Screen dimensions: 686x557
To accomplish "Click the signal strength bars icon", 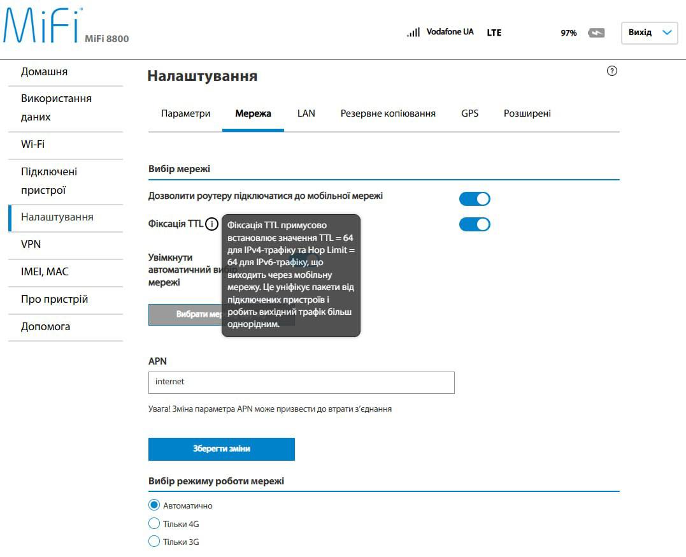I will click(413, 32).
